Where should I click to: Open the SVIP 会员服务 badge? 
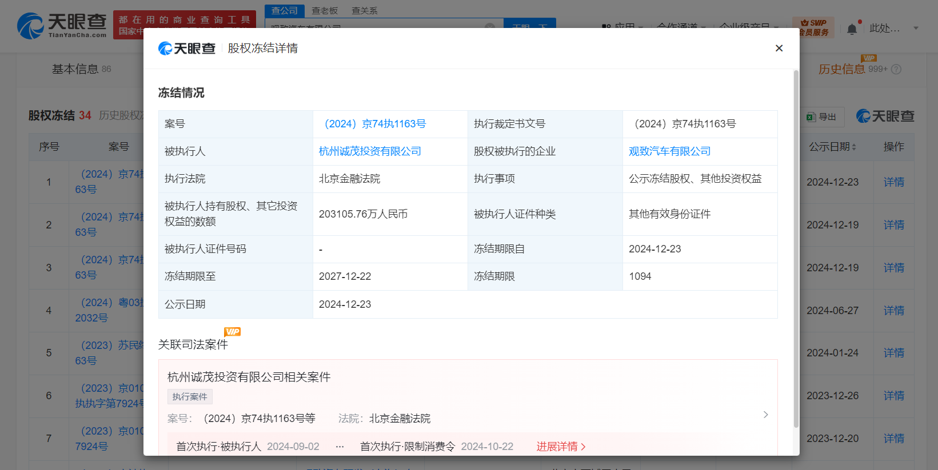pos(813,27)
